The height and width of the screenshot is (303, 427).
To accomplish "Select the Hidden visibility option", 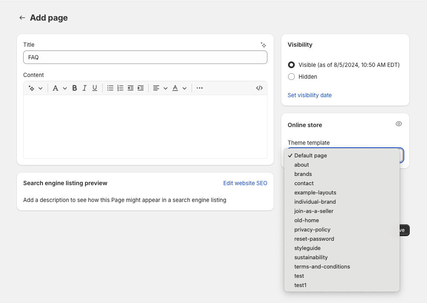I will [291, 77].
